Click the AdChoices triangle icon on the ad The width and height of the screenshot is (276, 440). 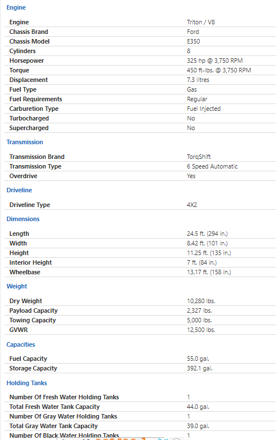coord(160,439)
